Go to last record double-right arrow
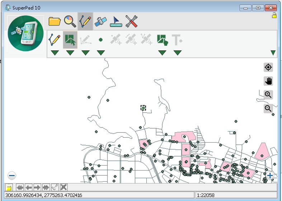The width and height of the screenshot is (282, 201). (46, 187)
